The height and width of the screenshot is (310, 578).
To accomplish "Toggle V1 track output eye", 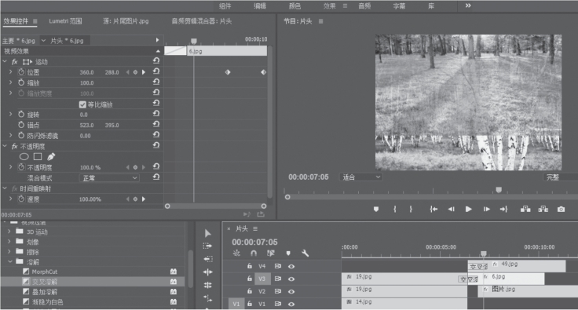I will [291, 304].
